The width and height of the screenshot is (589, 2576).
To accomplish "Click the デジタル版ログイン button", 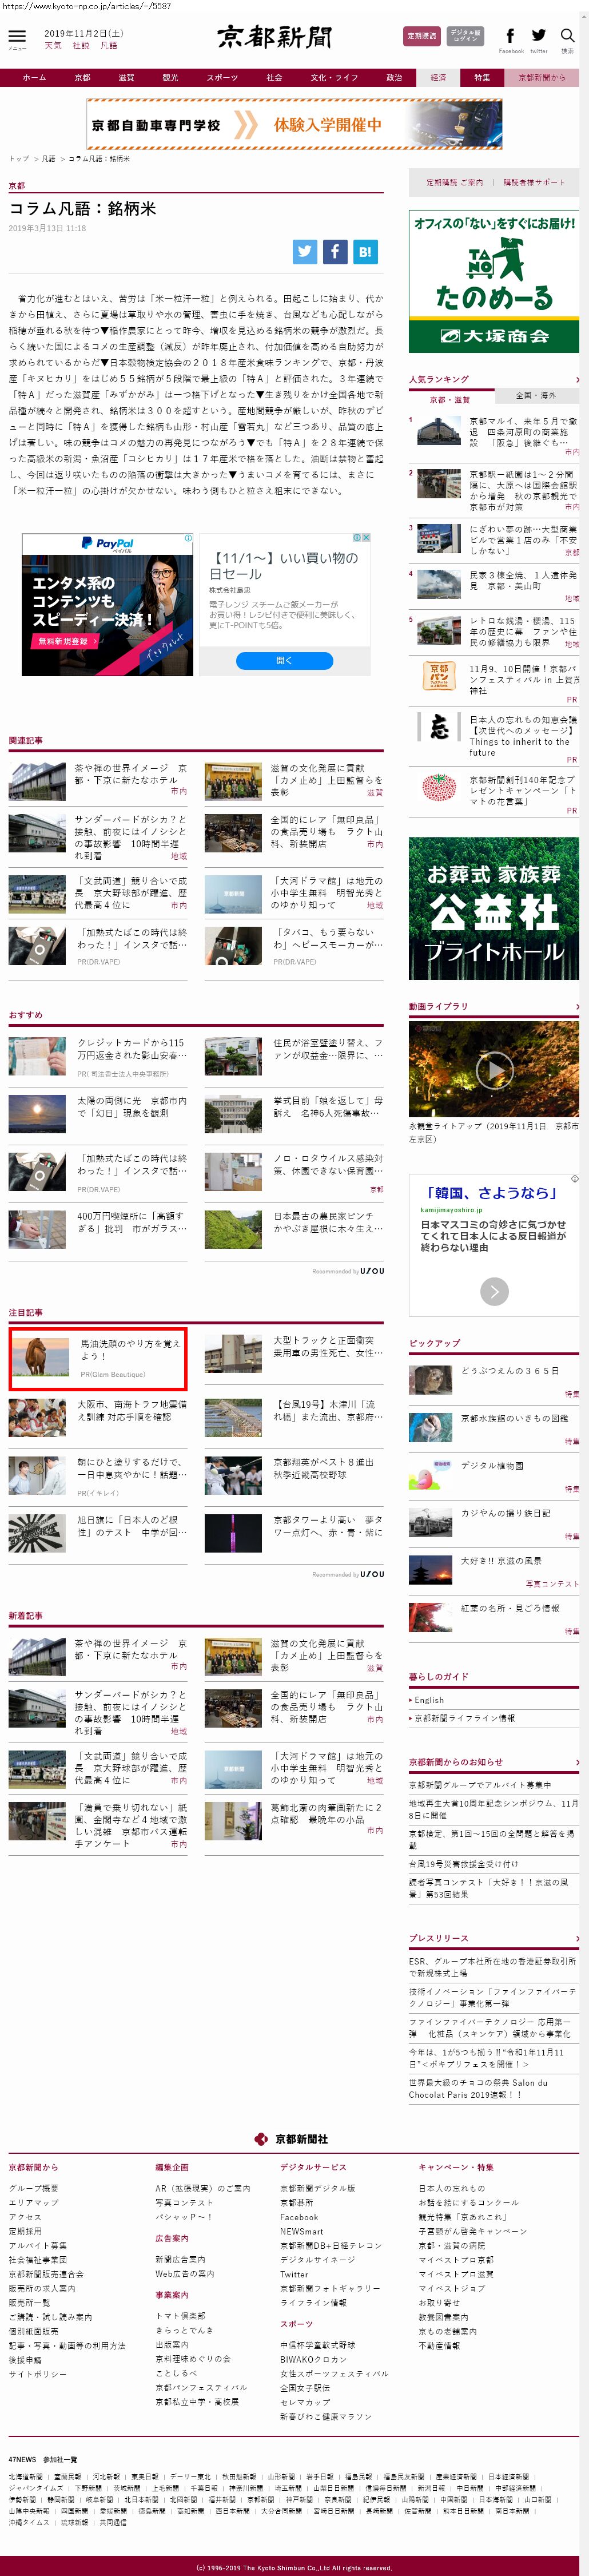I will [x=465, y=36].
